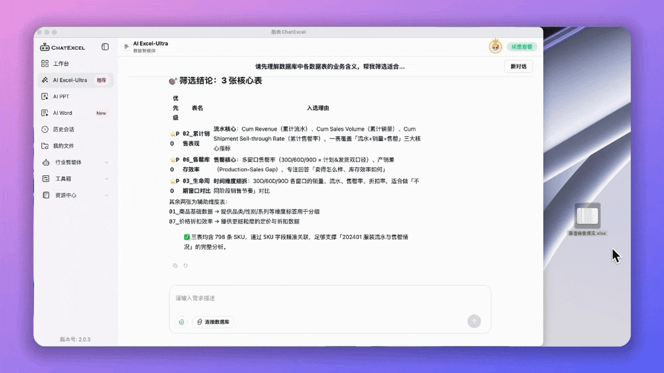664x373 pixels.
Task: Collapse the sidebar with panel toggle icon
Action: pyautogui.click(x=105, y=47)
